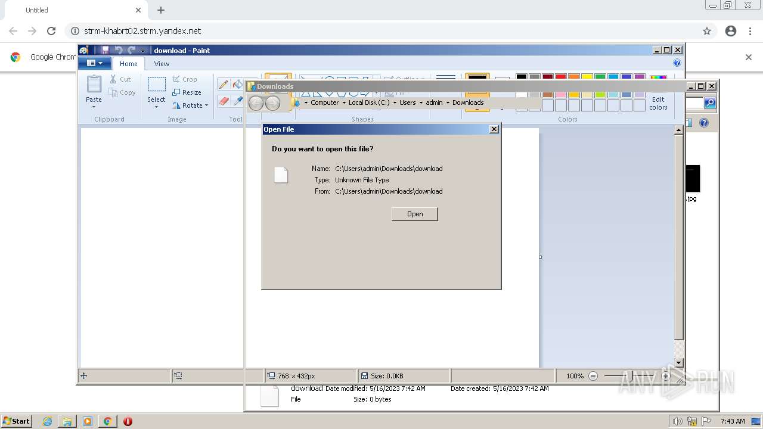The height and width of the screenshot is (429, 763).
Task: Close the Untitled Chrome tab
Action: [x=138, y=10]
